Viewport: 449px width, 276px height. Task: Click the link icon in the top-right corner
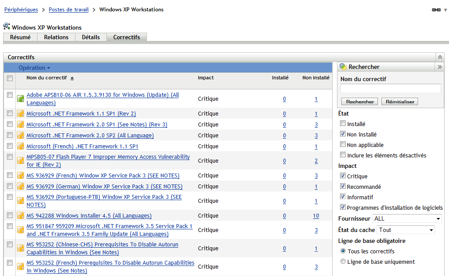436,9
